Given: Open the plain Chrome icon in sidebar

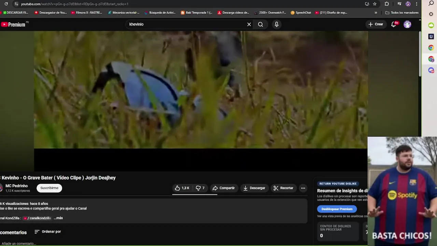Looking at the screenshot, I should 431,48.
